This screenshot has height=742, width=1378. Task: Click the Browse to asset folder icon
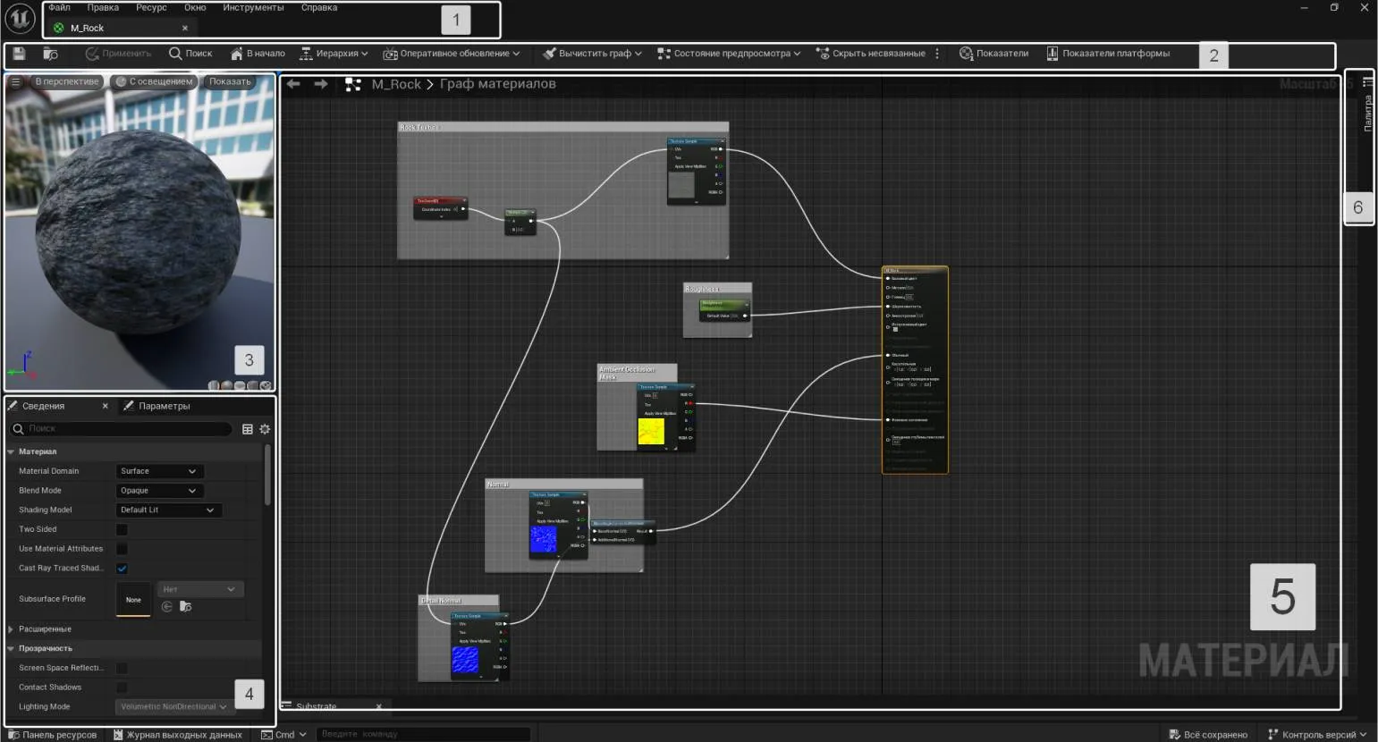coord(51,55)
